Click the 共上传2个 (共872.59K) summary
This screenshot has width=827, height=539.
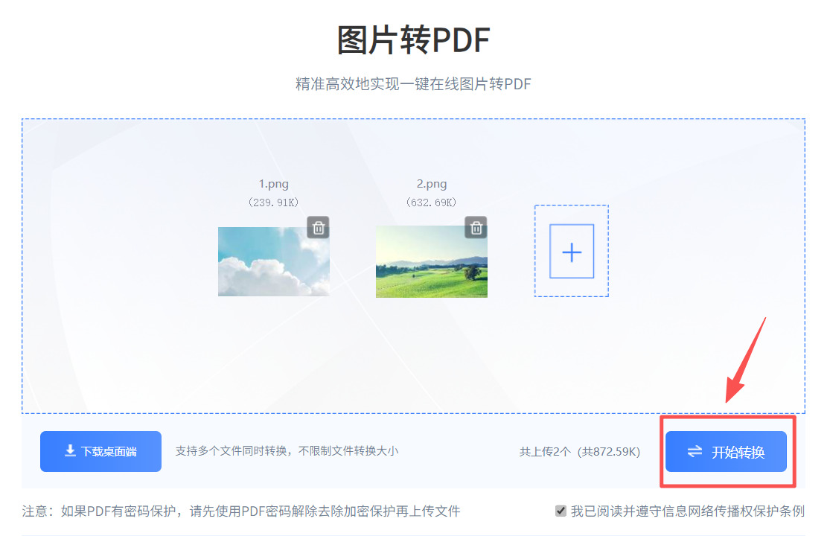580,451
